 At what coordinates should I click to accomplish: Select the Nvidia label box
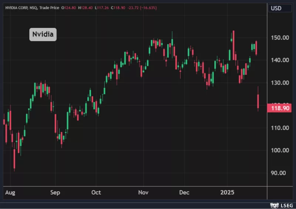click(x=43, y=34)
